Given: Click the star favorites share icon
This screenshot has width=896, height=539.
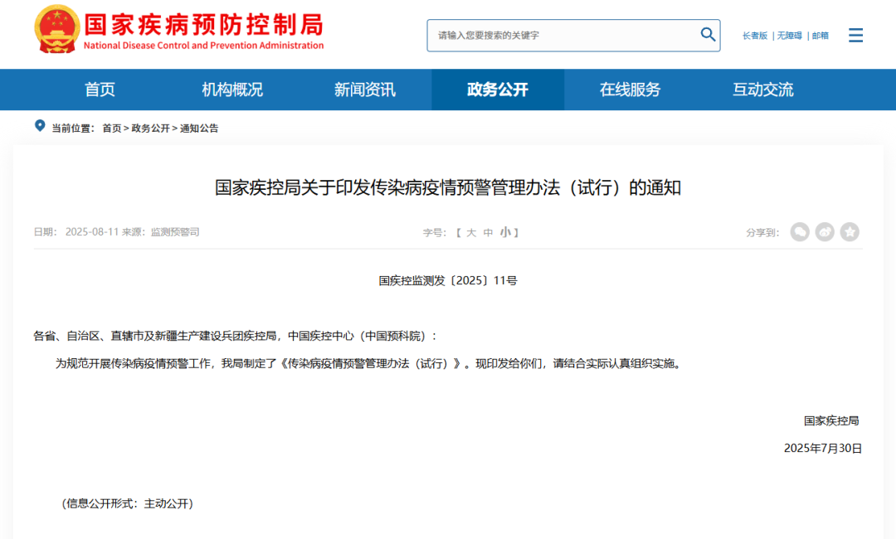Looking at the screenshot, I should 850,232.
